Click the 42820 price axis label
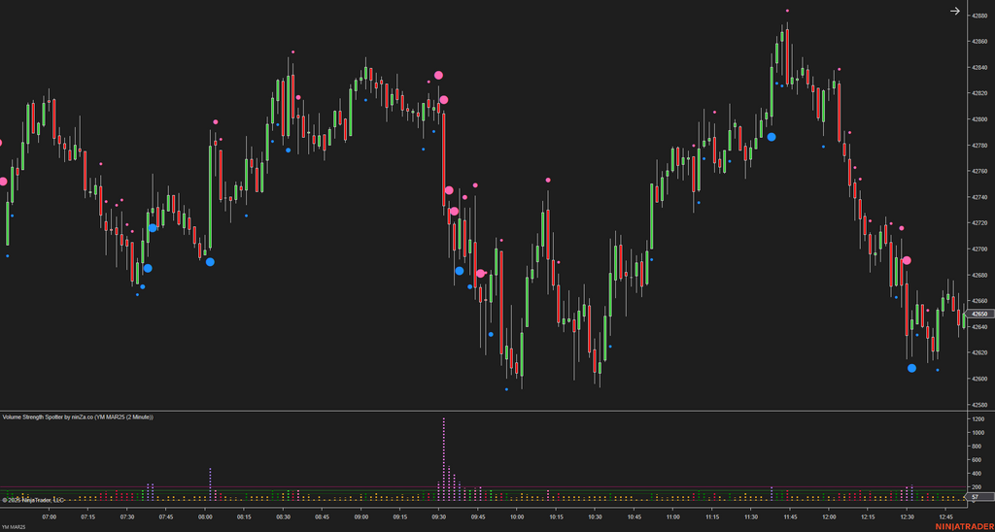 pos(979,93)
